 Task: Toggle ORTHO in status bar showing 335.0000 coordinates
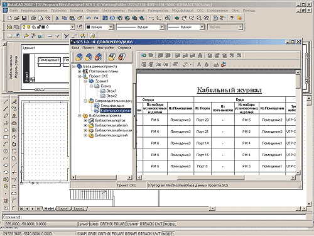pyautogui.click(x=106, y=224)
